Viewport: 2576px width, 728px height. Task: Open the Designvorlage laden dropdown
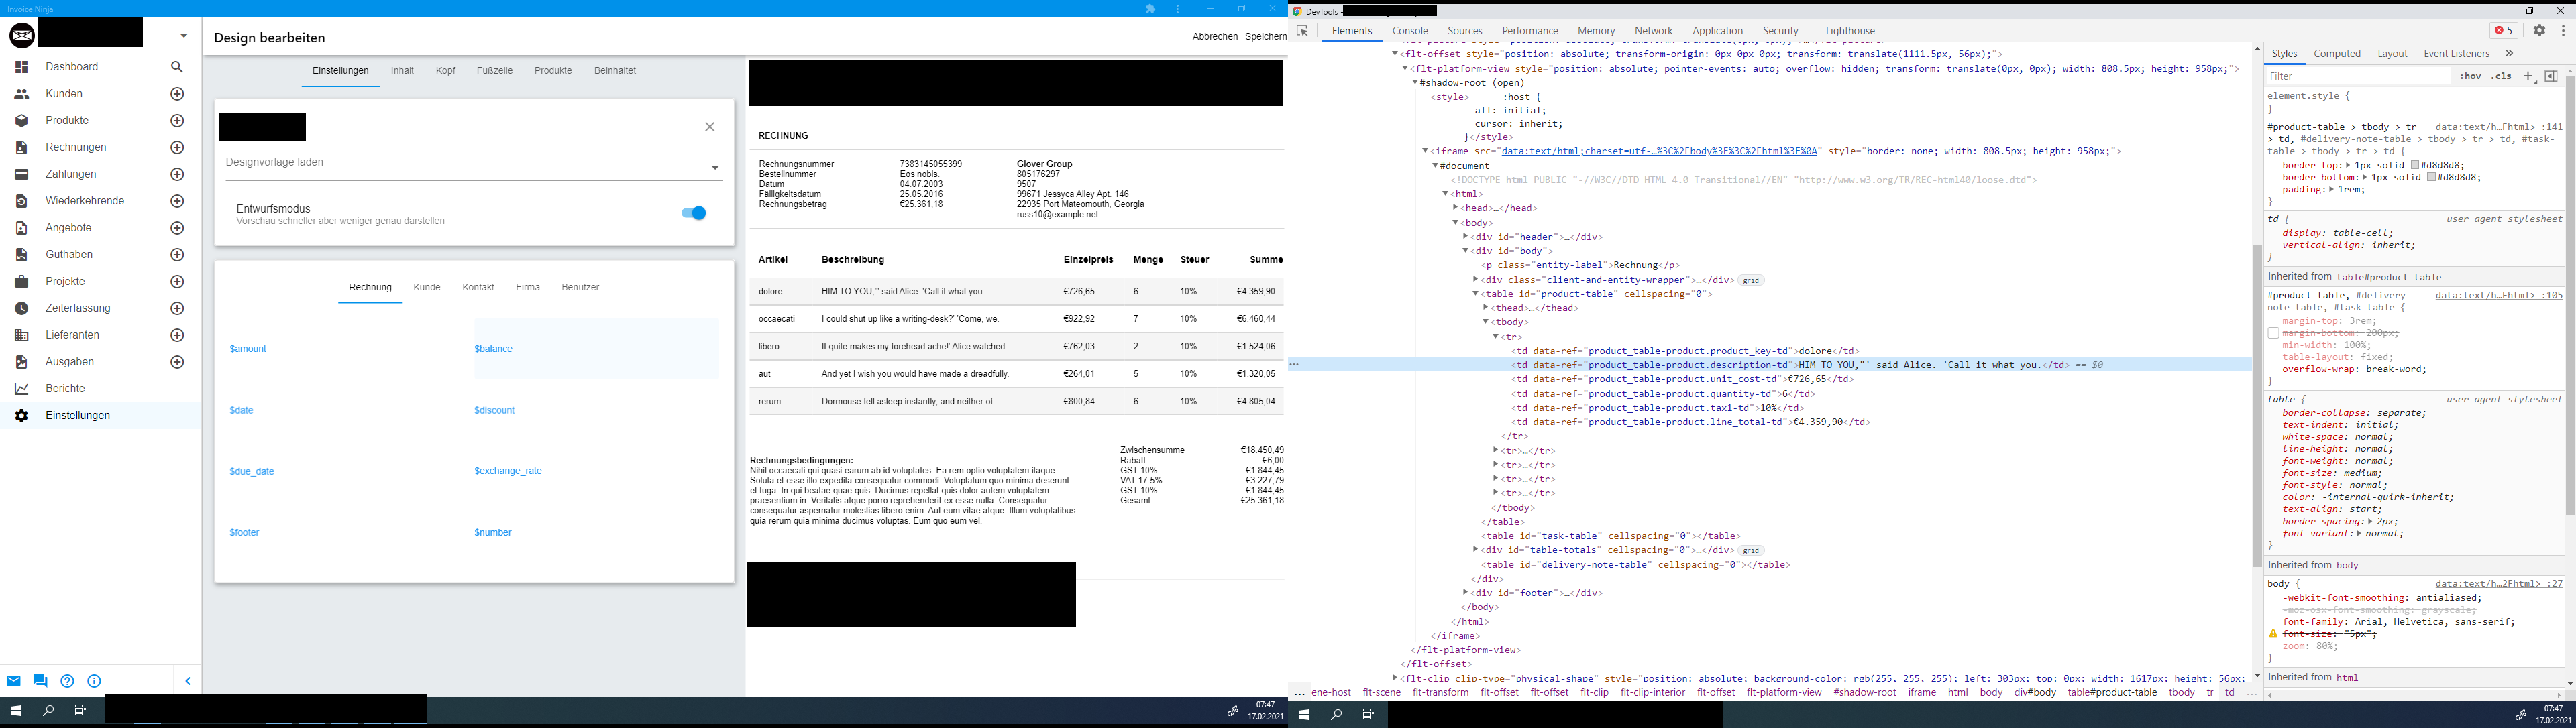pos(714,167)
